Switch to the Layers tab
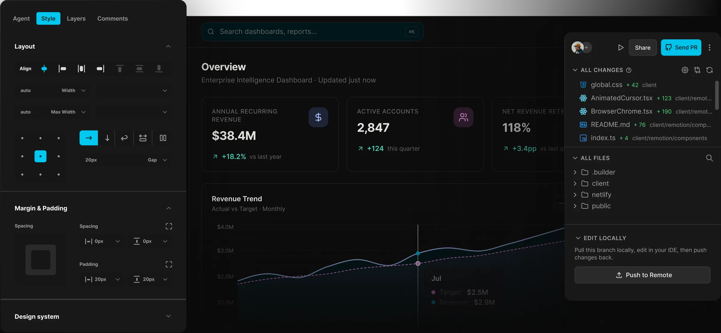 76,19
